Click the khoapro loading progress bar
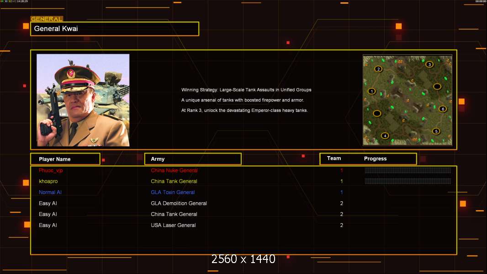487x274 pixels. [x=408, y=181]
